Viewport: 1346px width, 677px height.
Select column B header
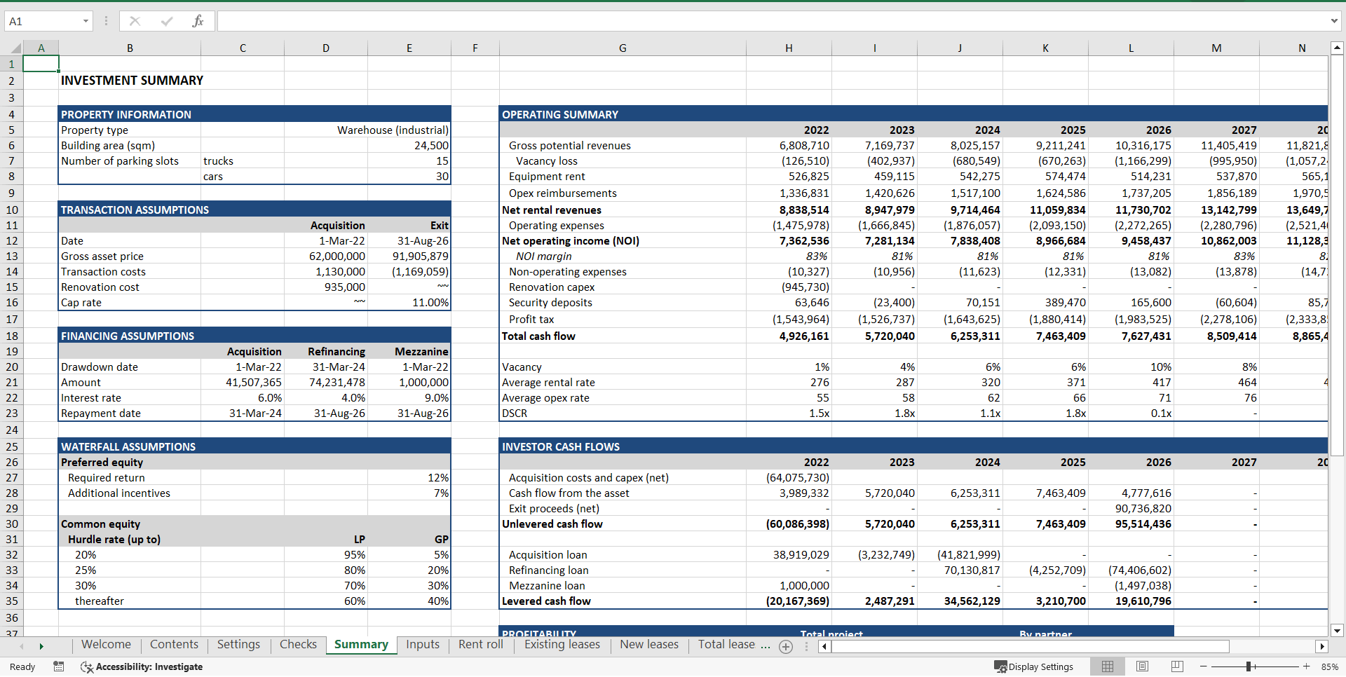(x=130, y=48)
